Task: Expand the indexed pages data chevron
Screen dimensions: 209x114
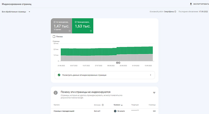Action: pos(150,75)
